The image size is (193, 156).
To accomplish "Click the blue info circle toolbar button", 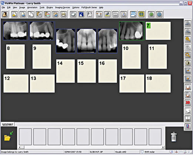I will [159, 14].
